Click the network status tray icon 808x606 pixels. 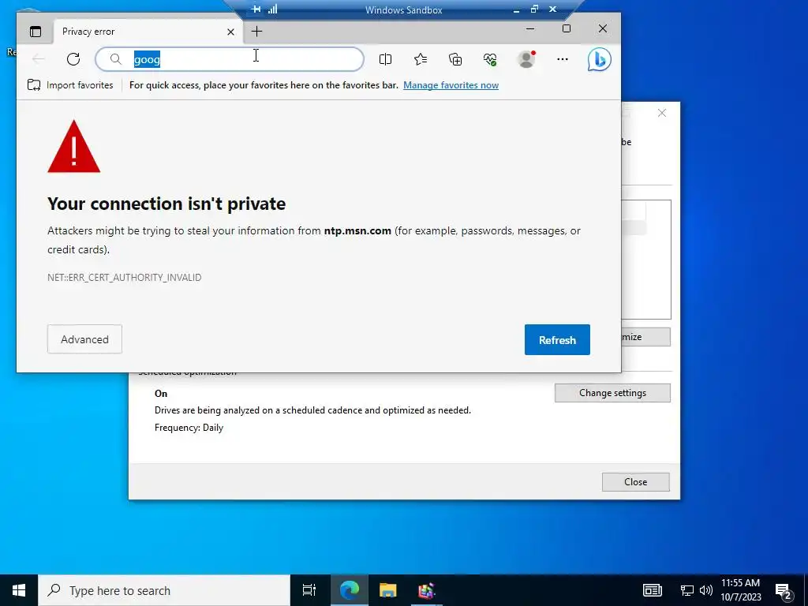point(686,590)
